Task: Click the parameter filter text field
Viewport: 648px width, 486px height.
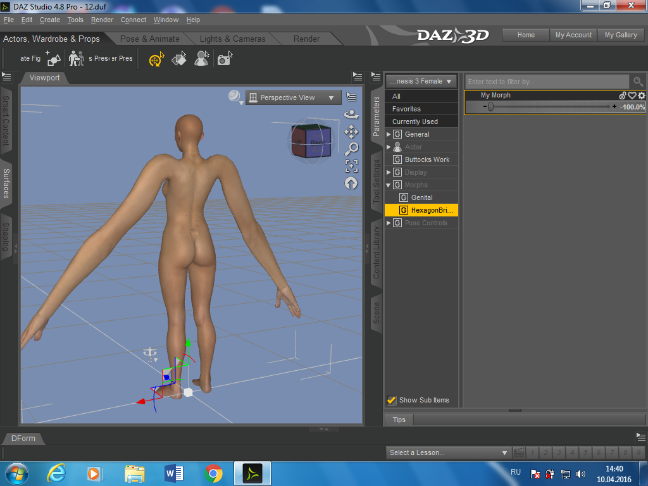Action: click(x=547, y=82)
